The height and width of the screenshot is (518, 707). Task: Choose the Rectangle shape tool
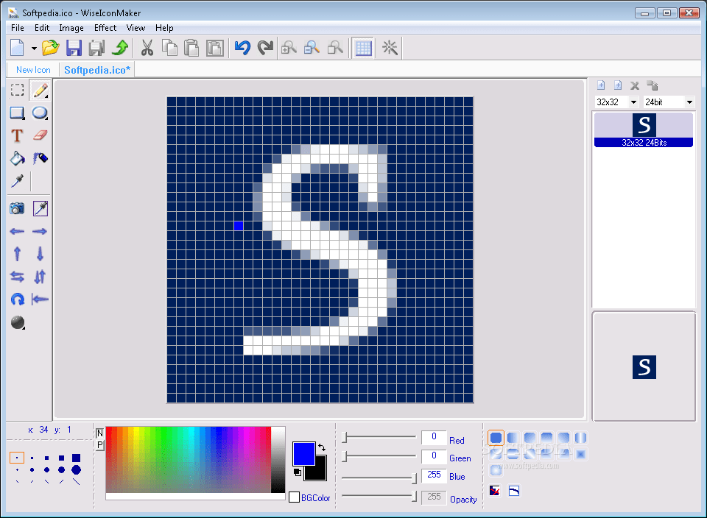pyautogui.click(x=17, y=113)
